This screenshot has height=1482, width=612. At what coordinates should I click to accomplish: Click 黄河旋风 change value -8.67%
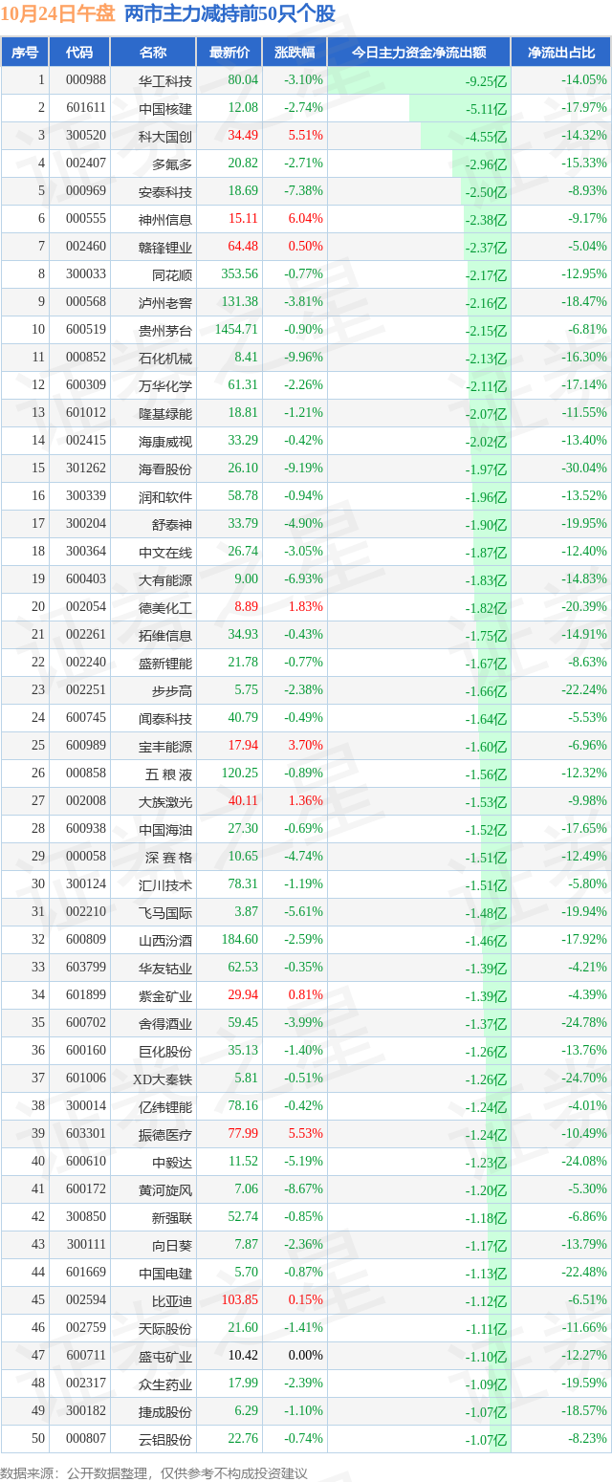(x=304, y=1189)
